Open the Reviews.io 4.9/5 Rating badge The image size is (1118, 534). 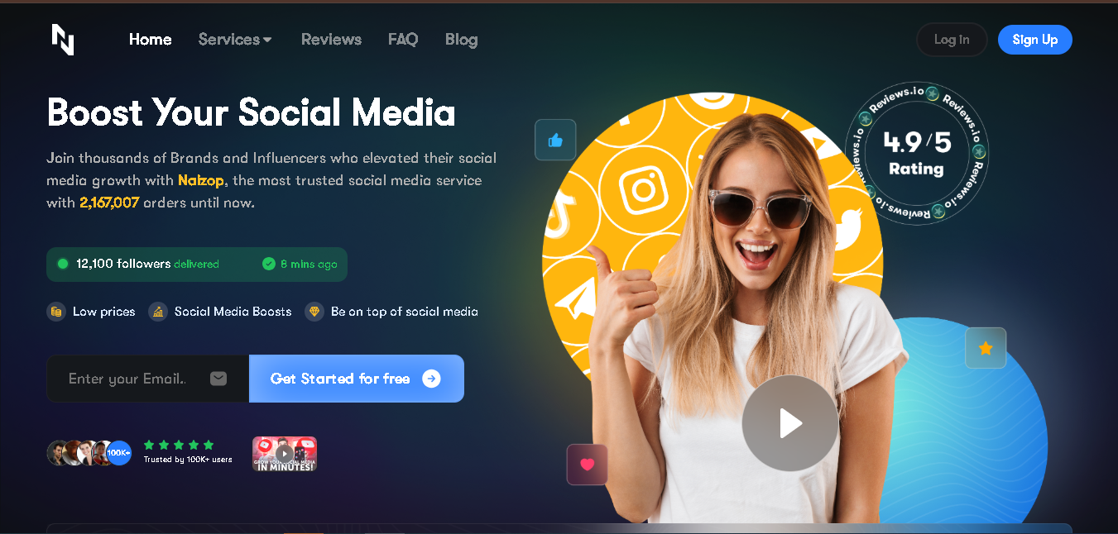(x=917, y=153)
